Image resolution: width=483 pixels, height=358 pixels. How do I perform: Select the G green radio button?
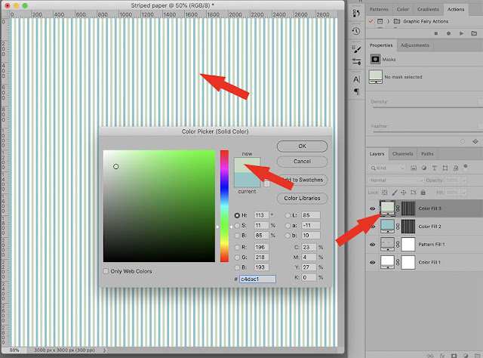click(x=237, y=257)
